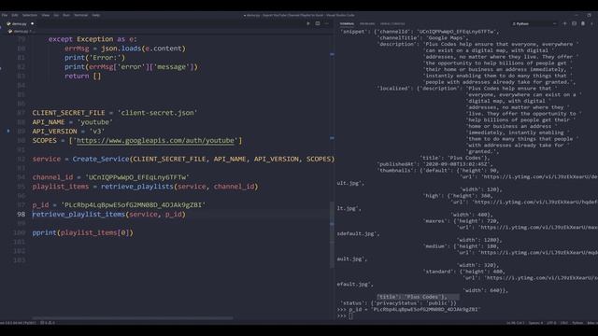598x336 pixels.
Task: Click CRLF line ending status entry
Action: tap(564, 323)
